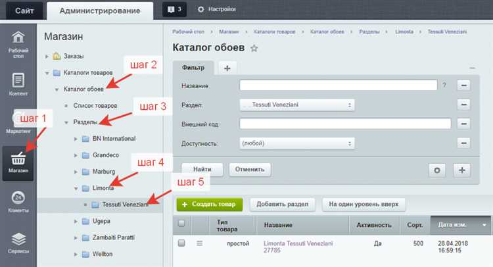Open row actions hamburger menu for product
Image resolution: width=493 pixels, height=267 pixels.
point(200,243)
